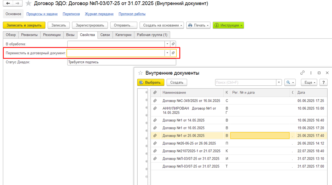The image size is (332, 185).
Task: Click the Переместить в договорный документ field
Action: (x=116, y=53)
